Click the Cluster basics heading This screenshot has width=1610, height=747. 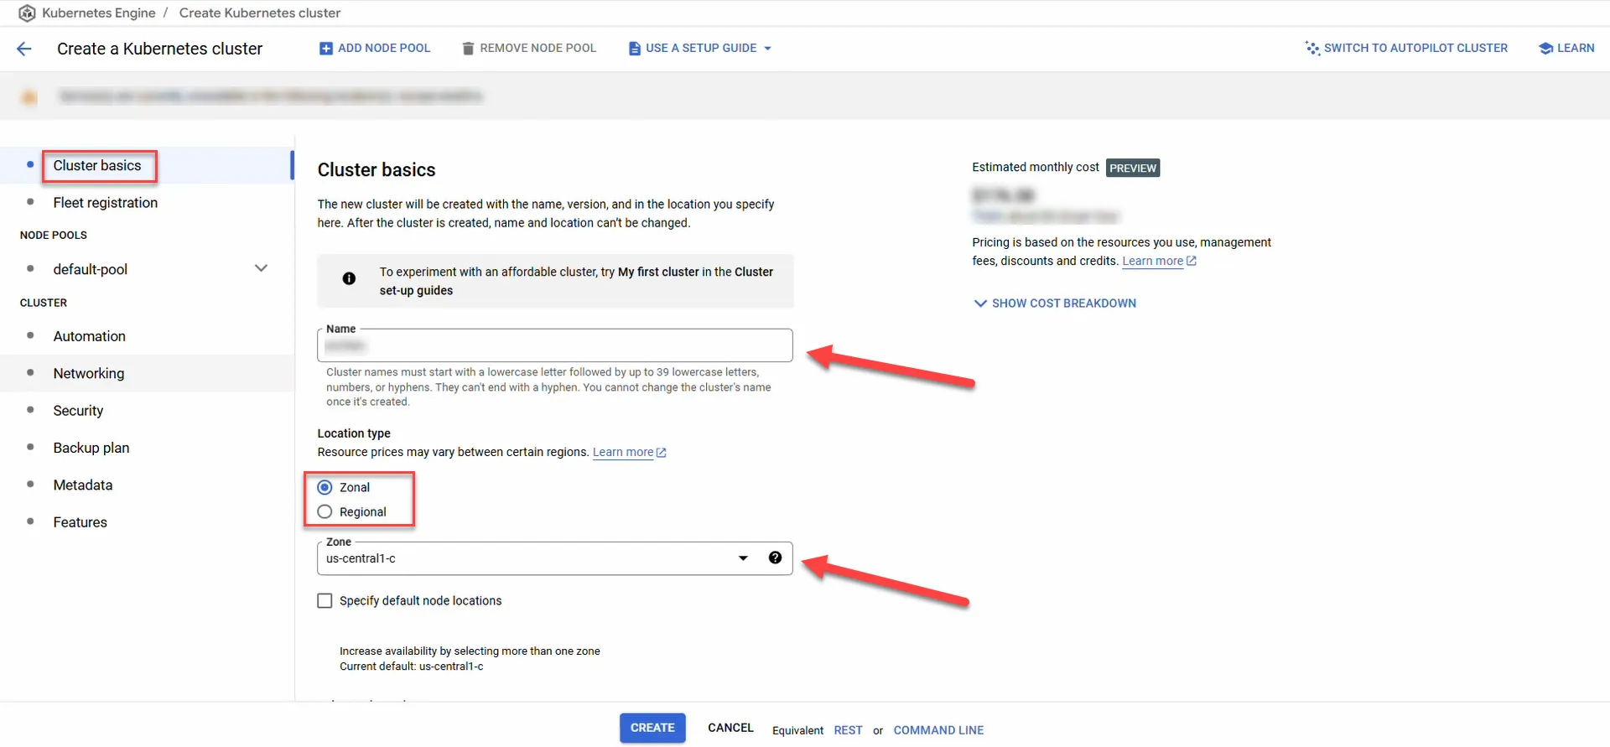[377, 169]
